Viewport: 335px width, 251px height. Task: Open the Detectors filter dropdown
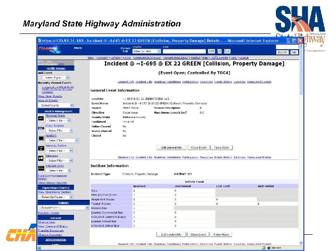(x=59, y=160)
